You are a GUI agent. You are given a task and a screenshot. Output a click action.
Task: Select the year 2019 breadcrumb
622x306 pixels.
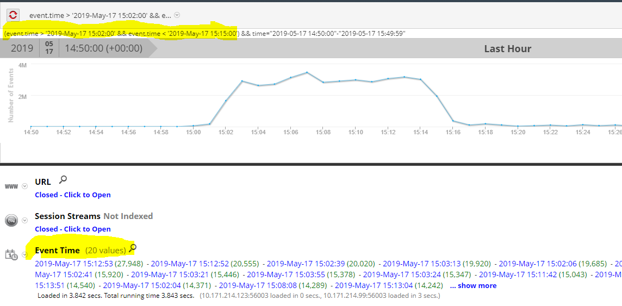tap(22, 49)
